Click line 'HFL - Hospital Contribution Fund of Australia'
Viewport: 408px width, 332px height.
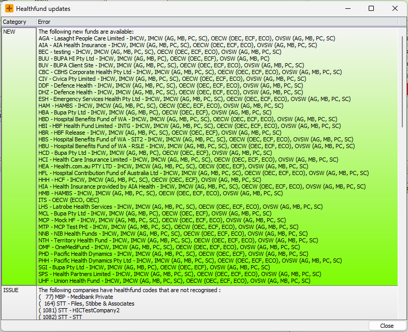(x=203, y=173)
